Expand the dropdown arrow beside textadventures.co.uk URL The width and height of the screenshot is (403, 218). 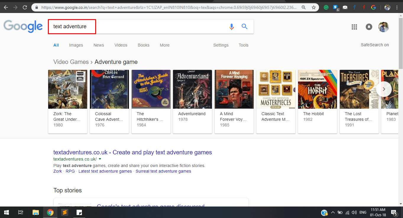(100, 159)
